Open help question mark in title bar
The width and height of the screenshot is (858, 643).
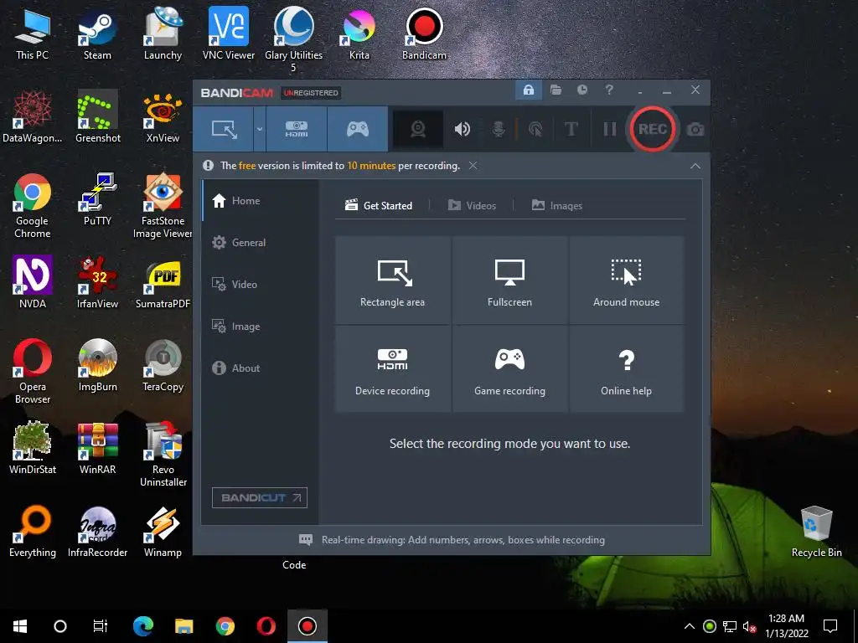coord(609,90)
